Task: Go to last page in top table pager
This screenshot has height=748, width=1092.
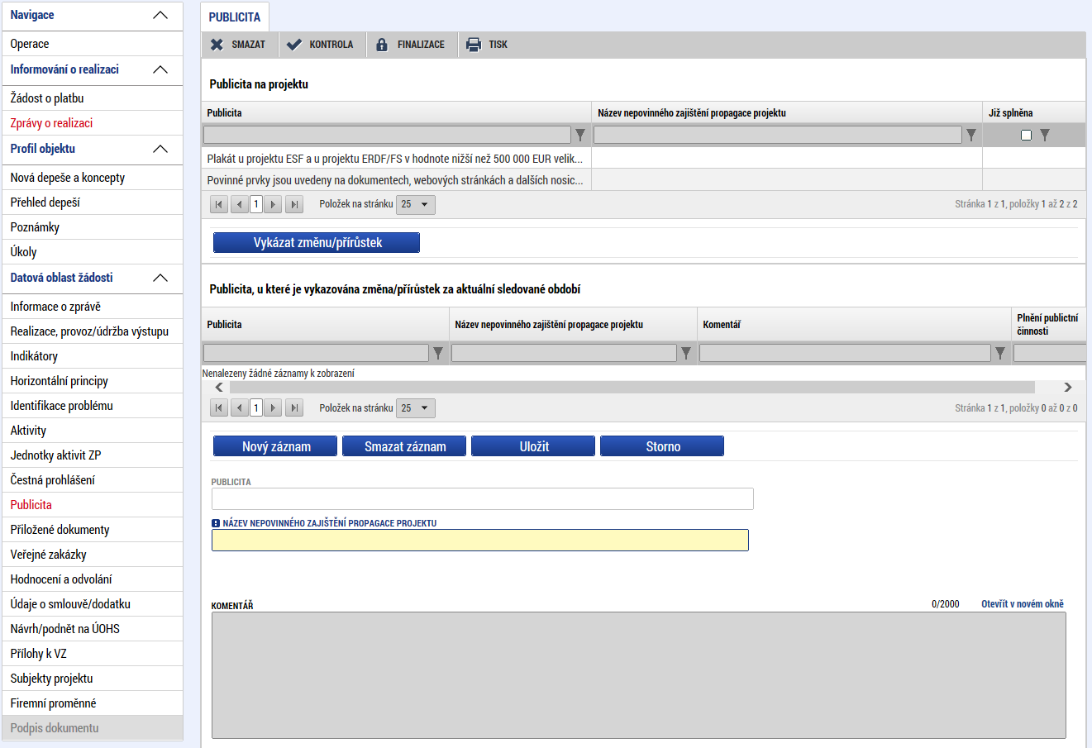Action: (294, 204)
